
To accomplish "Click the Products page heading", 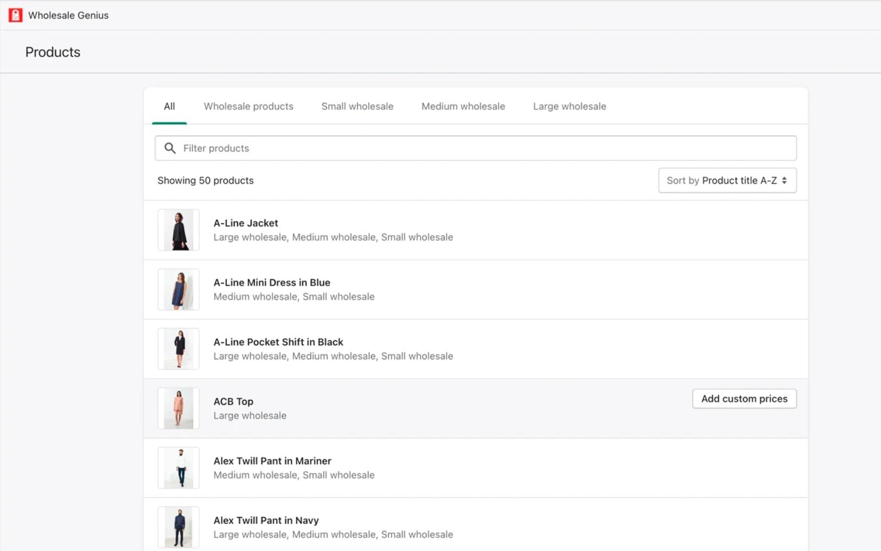I will pos(53,52).
